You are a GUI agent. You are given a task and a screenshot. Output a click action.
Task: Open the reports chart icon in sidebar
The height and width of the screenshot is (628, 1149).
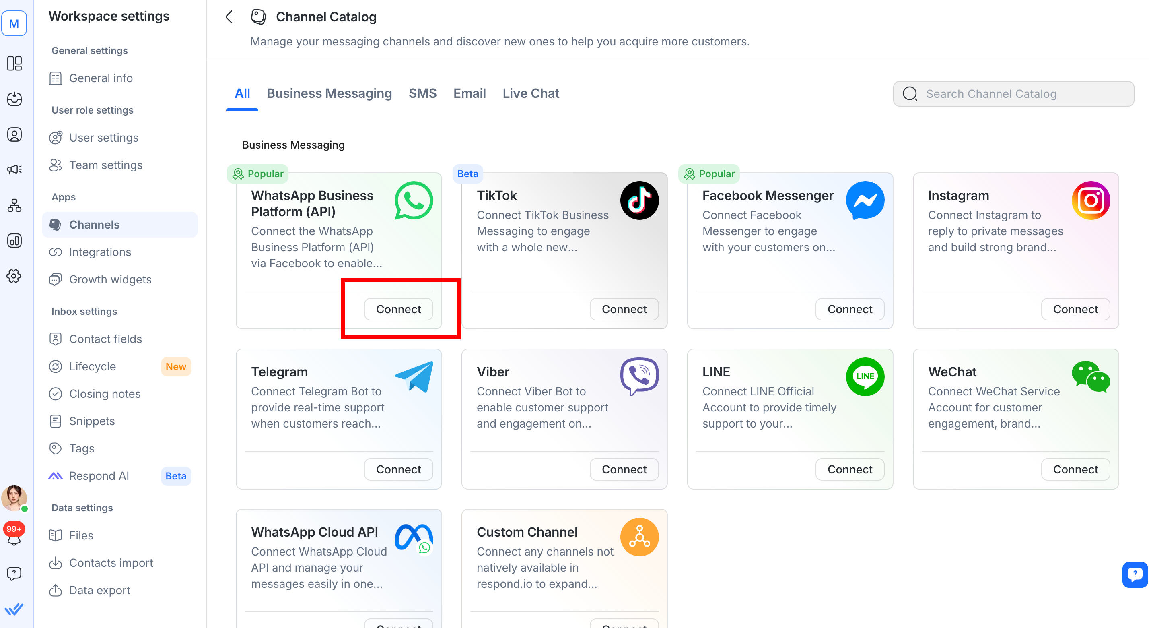14,241
